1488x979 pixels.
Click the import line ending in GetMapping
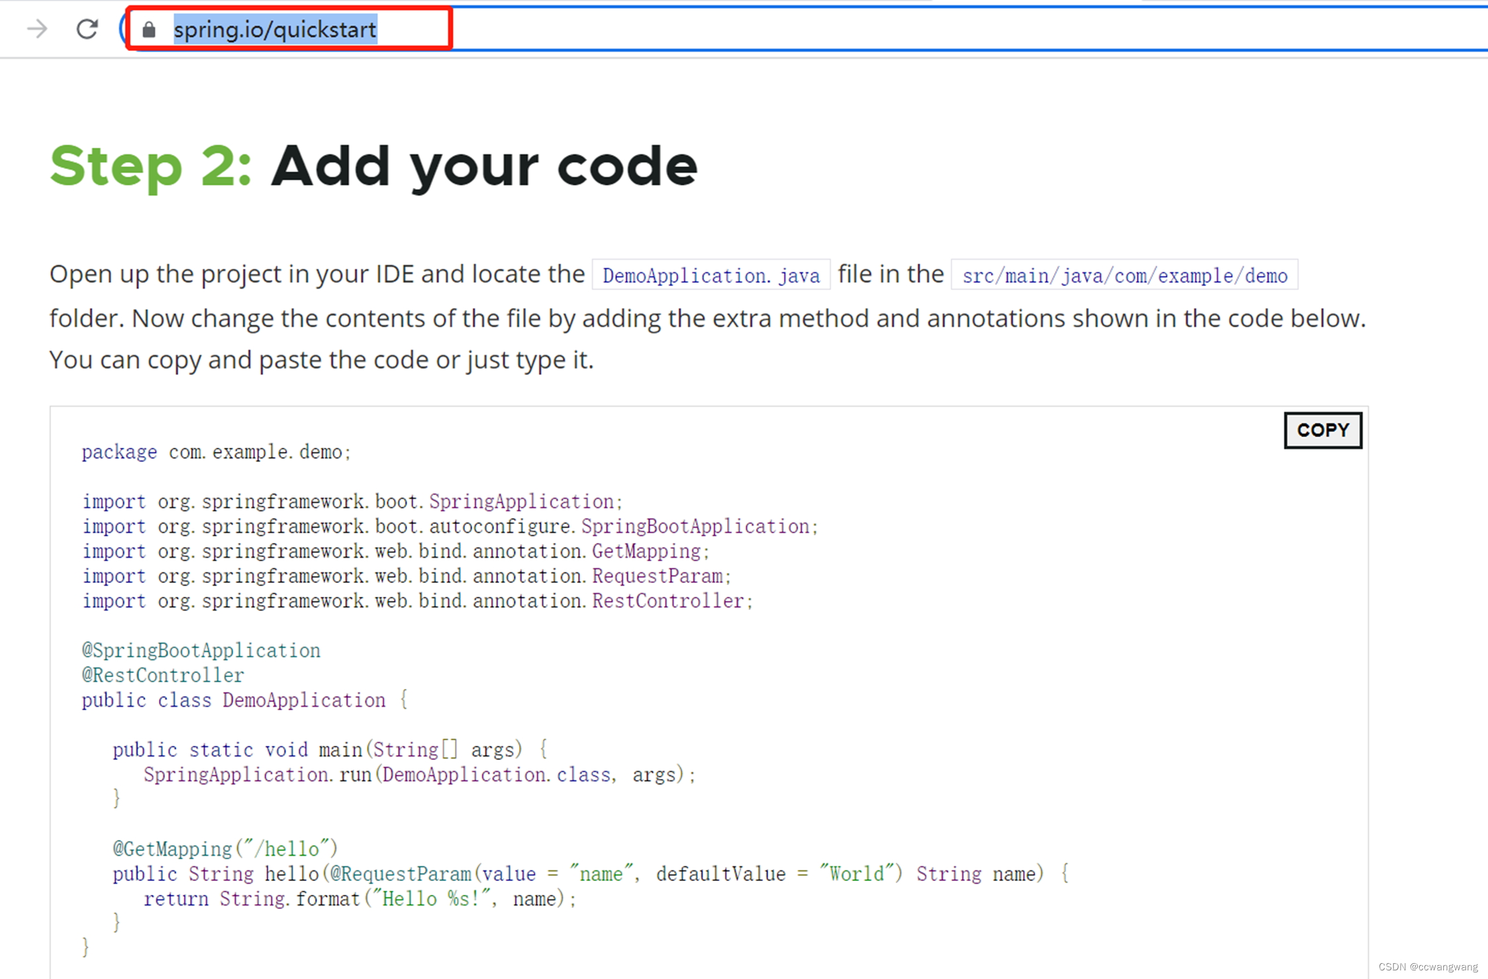(395, 552)
